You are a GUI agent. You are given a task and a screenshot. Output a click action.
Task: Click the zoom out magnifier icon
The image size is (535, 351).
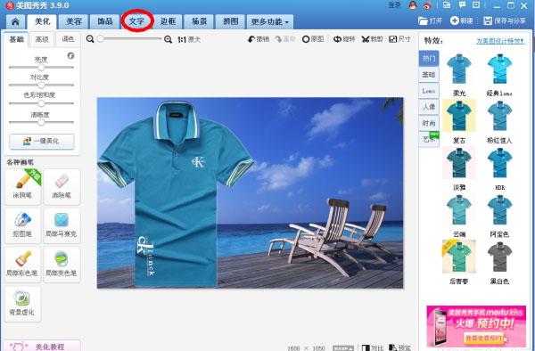[x=90, y=39]
